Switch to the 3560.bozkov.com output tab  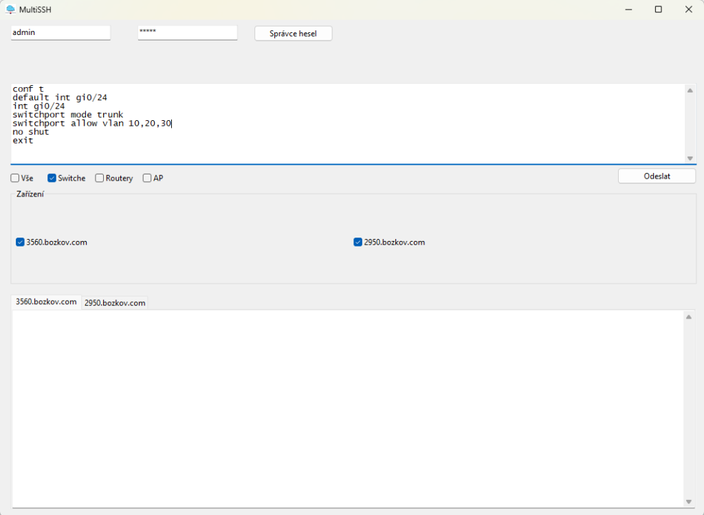point(46,302)
